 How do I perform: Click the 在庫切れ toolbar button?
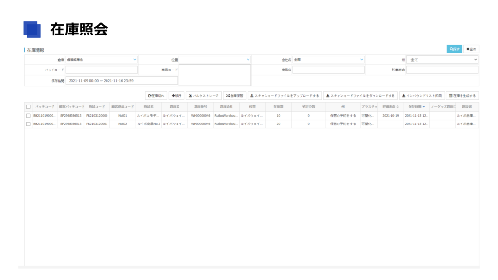coord(156,96)
